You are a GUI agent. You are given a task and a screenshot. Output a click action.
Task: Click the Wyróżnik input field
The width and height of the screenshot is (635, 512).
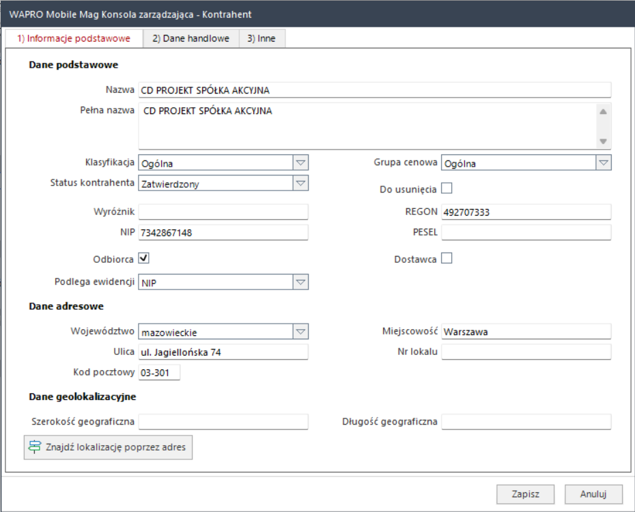click(223, 212)
